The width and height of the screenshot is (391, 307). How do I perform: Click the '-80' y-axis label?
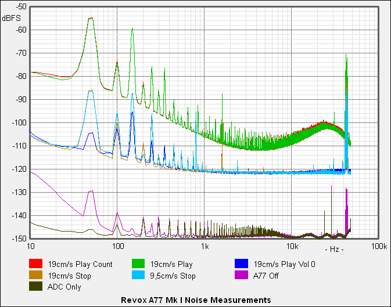pyautogui.click(x=21, y=76)
